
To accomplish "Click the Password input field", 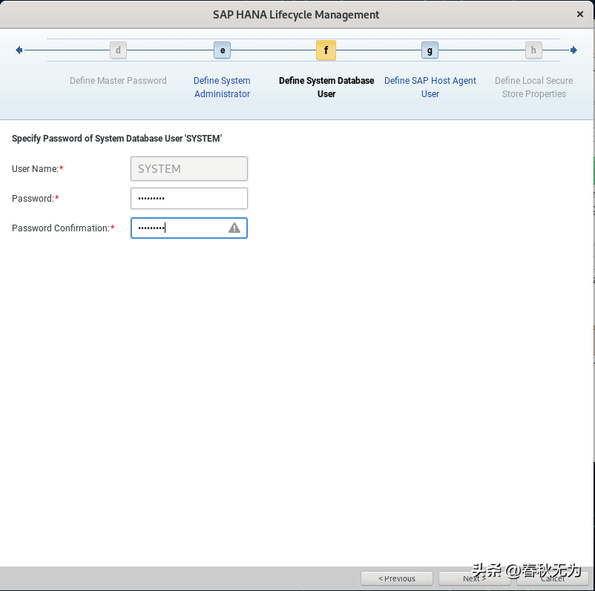I will pos(188,198).
